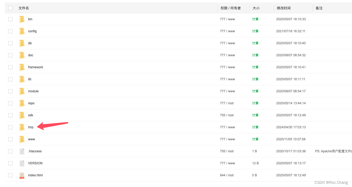Image resolution: width=352 pixels, height=187 pixels.
Task: Open the www folder icon
Action: click(22, 139)
